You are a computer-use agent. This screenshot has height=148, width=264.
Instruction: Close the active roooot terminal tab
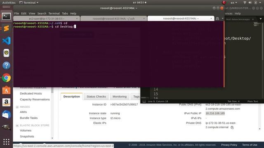[211, 18]
